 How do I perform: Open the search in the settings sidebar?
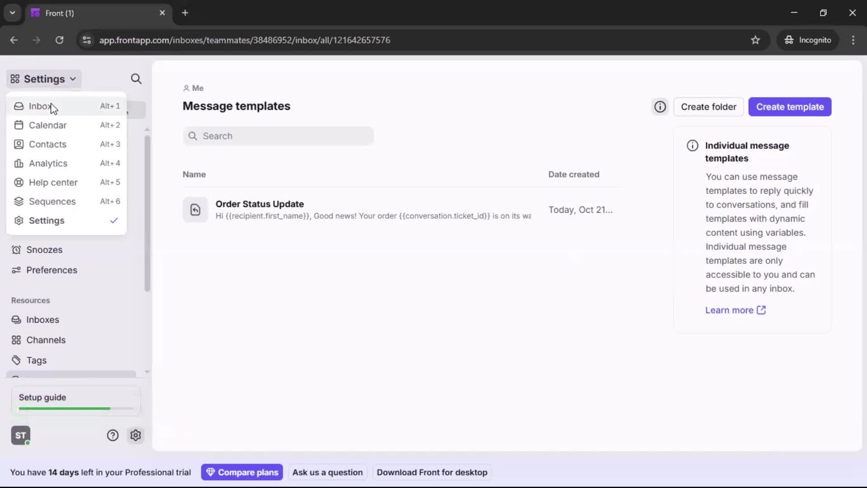pyautogui.click(x=136, y=79)
